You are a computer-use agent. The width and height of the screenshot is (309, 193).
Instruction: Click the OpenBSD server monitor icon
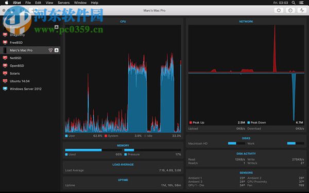pyautogui.click(x=5, y=65)
